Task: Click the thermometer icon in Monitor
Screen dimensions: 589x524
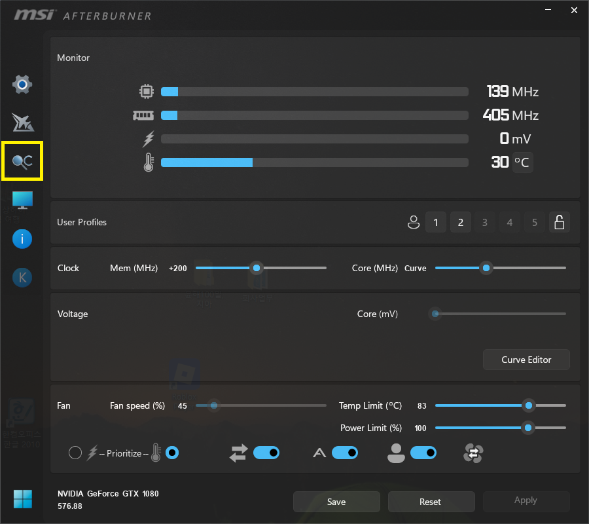Action: pos(149,162)
